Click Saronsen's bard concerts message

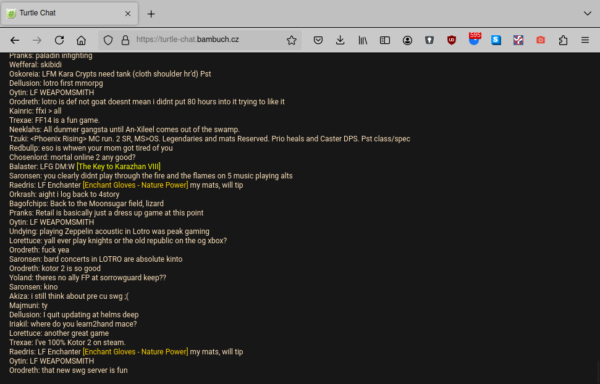pos(96,259)
